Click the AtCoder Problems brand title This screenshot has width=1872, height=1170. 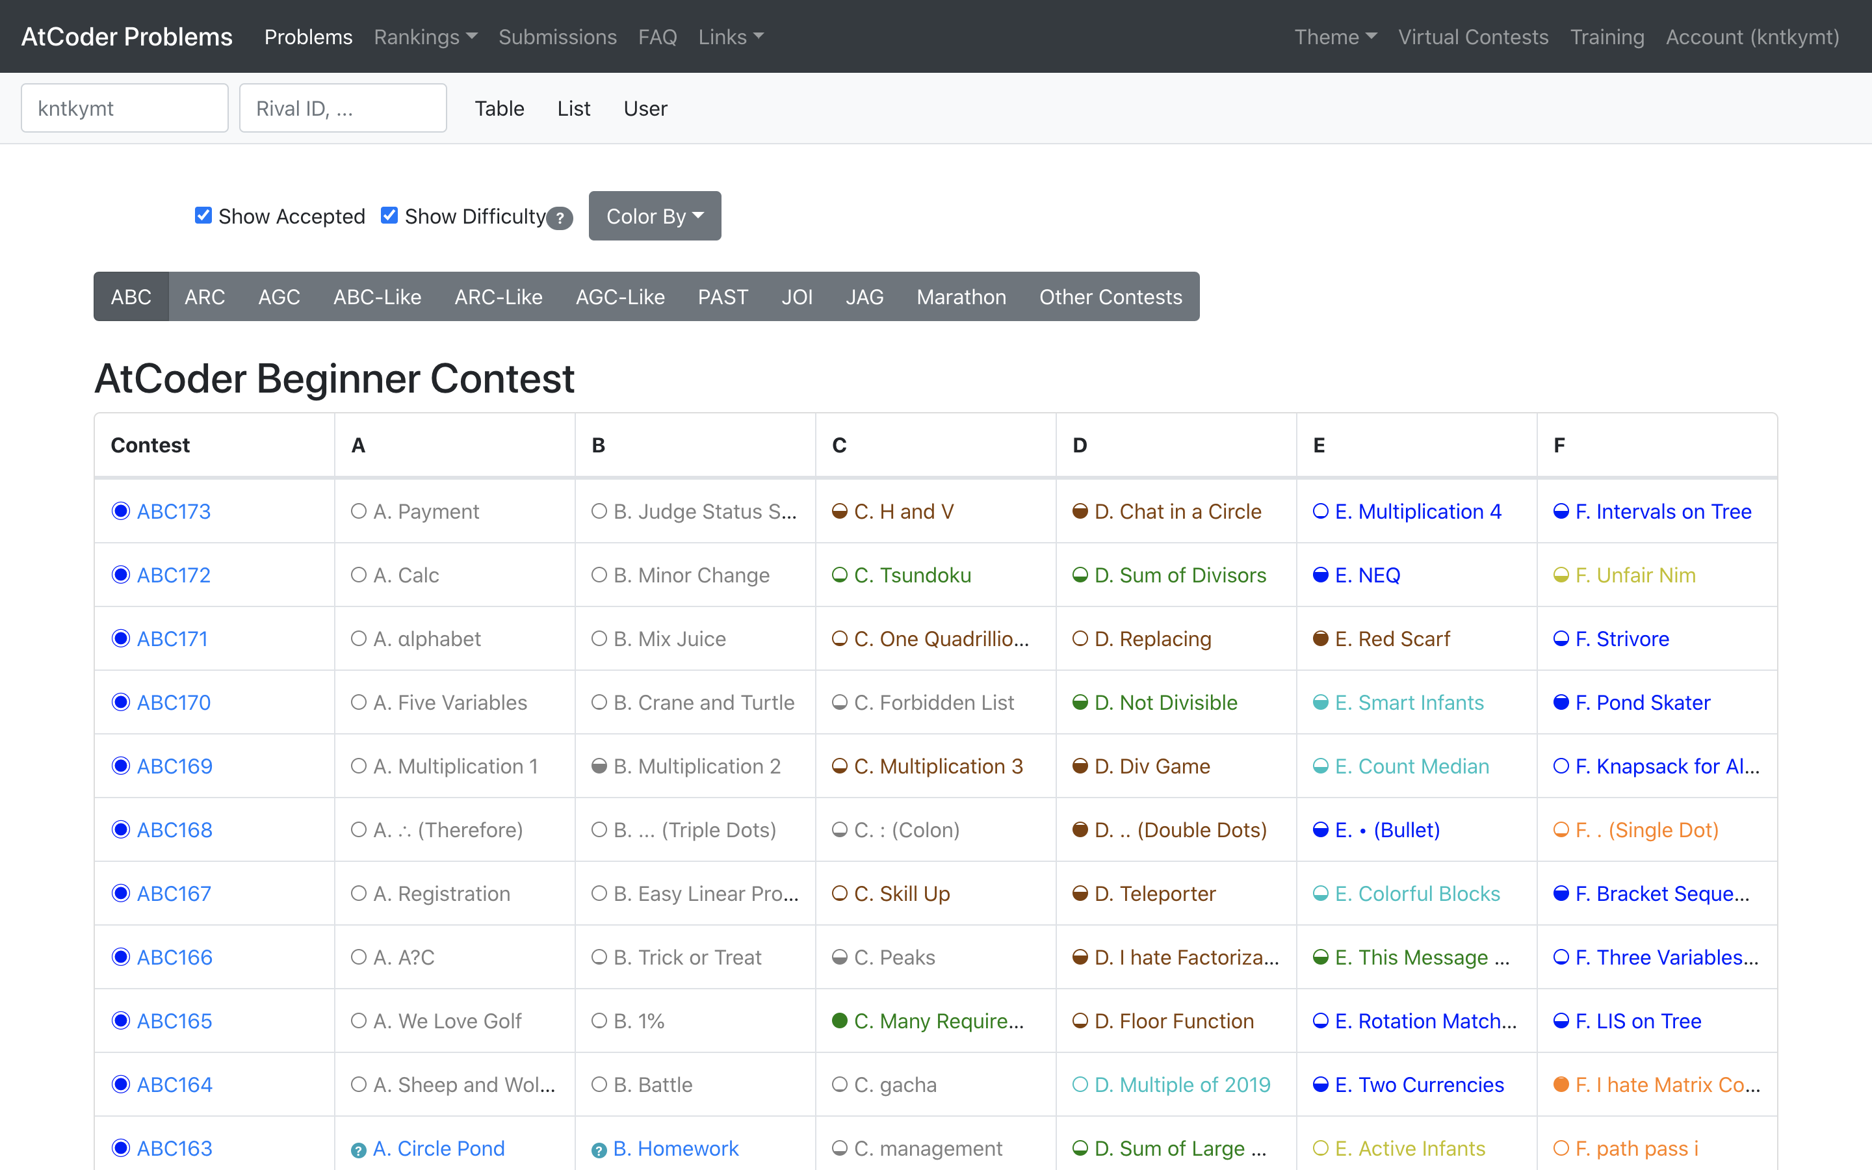127,36
